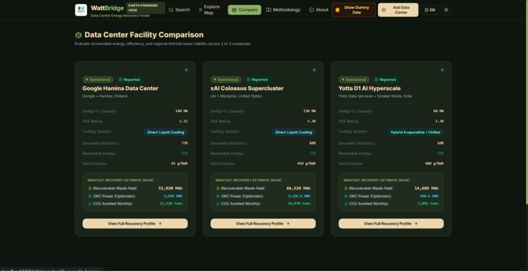The height and width of the screenshot is (271, 528).
Task: Click waste heat flame icon on Yotta D1
Action: (x=346, y=188)
